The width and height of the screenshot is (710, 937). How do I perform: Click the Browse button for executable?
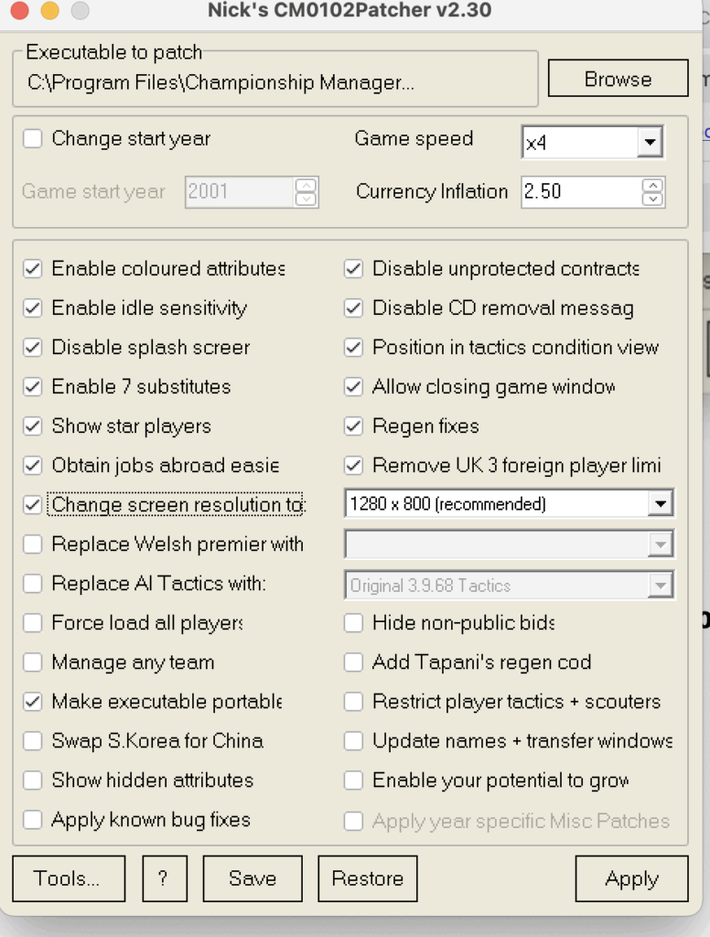pyautogui.click(x=618, y=79)
